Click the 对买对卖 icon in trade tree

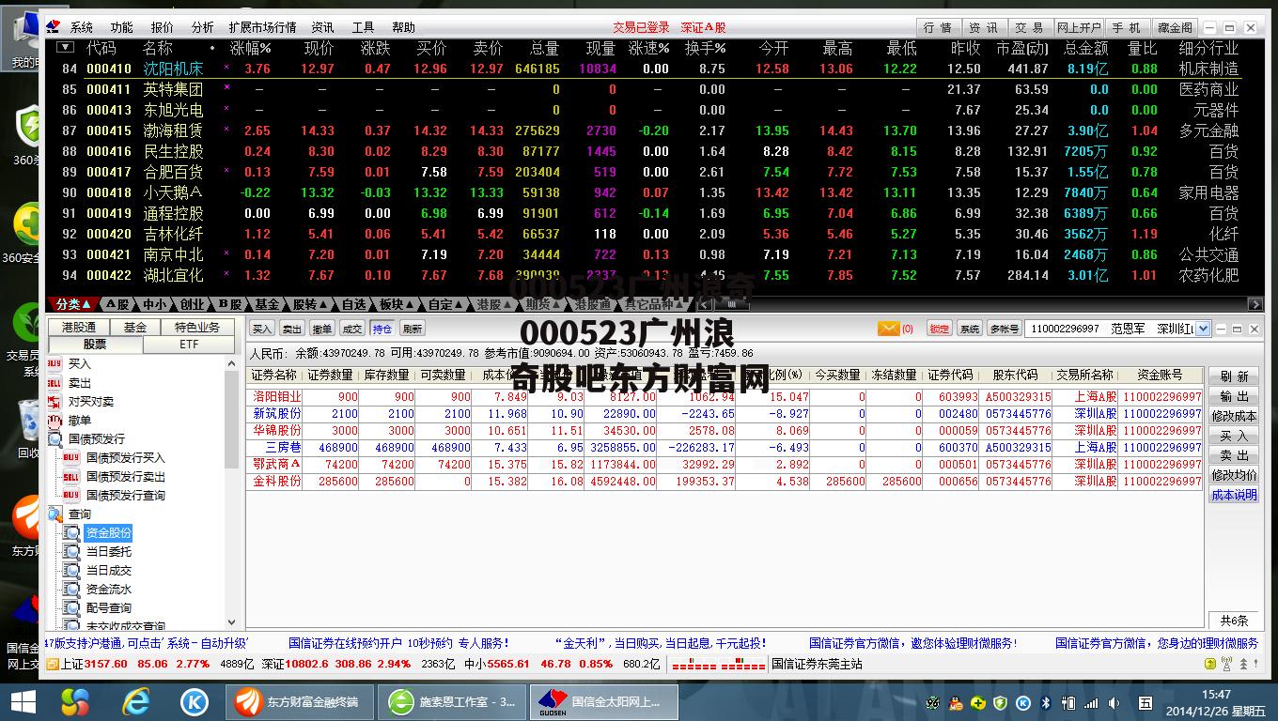point(55,402)
